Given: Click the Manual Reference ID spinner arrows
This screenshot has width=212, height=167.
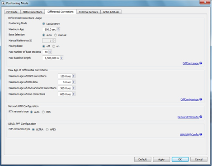Looking at the screenshot, I should coord(54,41).
